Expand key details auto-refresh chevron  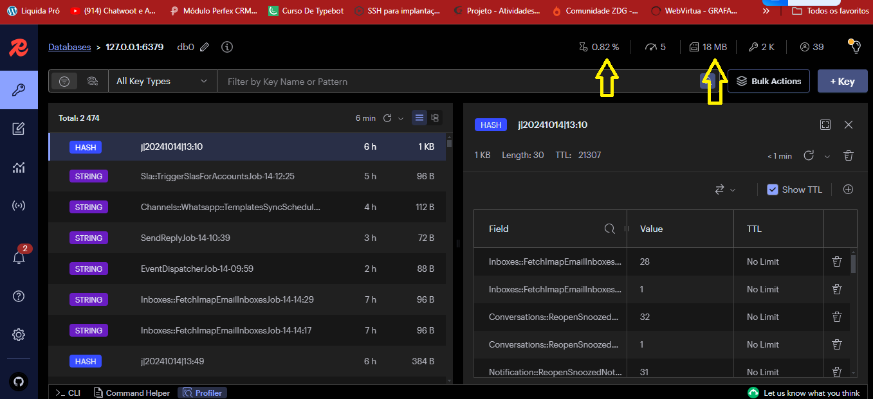827,156
